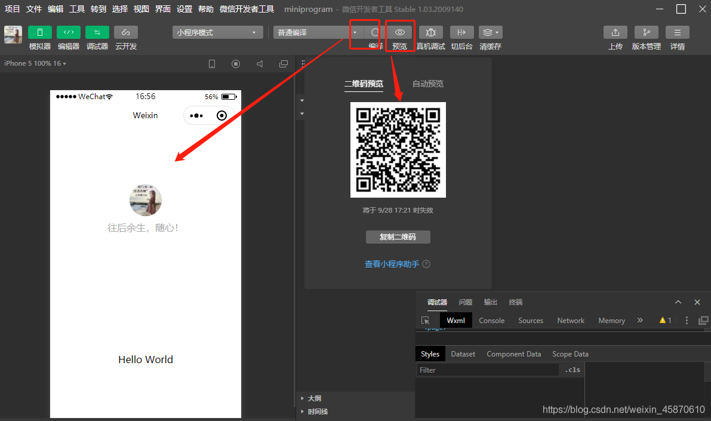Open the devtools three-dot options menu
Viewport: 711px width, 421px height.
coord(687,320)
